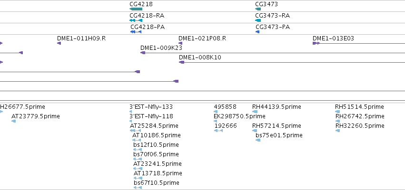Open the CG4218-RA transcript label
This screenshot has height=190, width=405.
pyautogui.click(x=147, y=16)
